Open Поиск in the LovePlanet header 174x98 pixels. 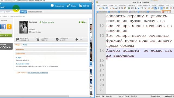(x=71, y=6)
